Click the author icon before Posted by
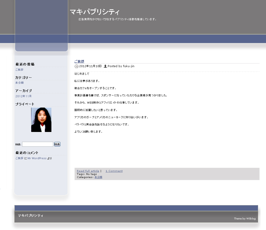 pos(105,66)
